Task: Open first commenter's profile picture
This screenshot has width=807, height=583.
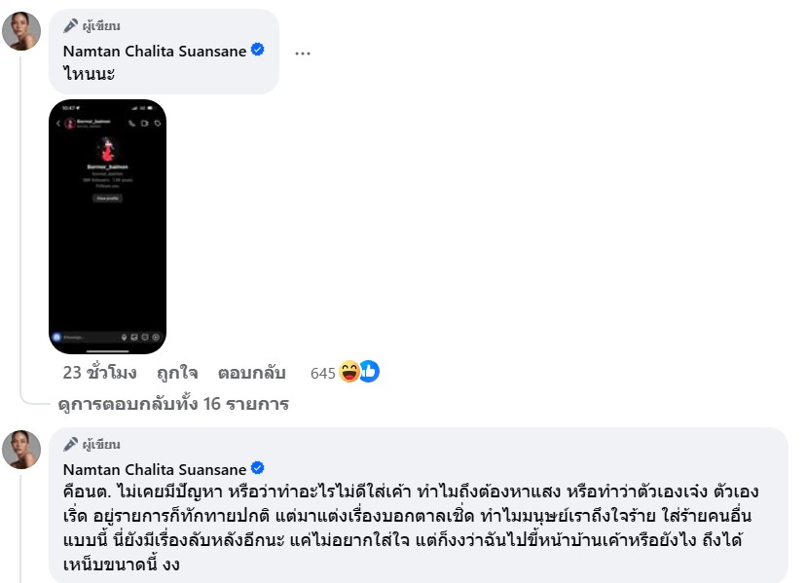Action: click(21, 31)
